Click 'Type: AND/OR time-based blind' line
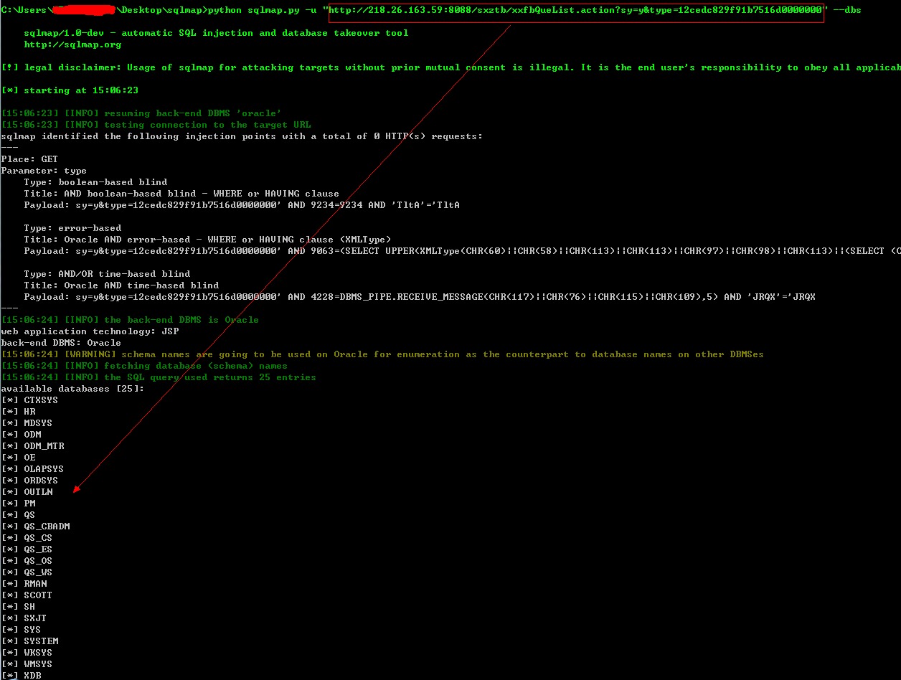 pyautogui.click(x=107, y=274)
